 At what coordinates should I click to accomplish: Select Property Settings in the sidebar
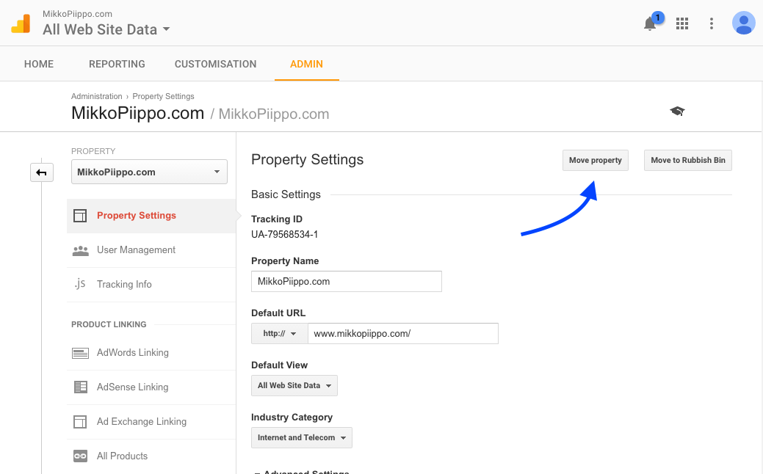click(151, 216)
